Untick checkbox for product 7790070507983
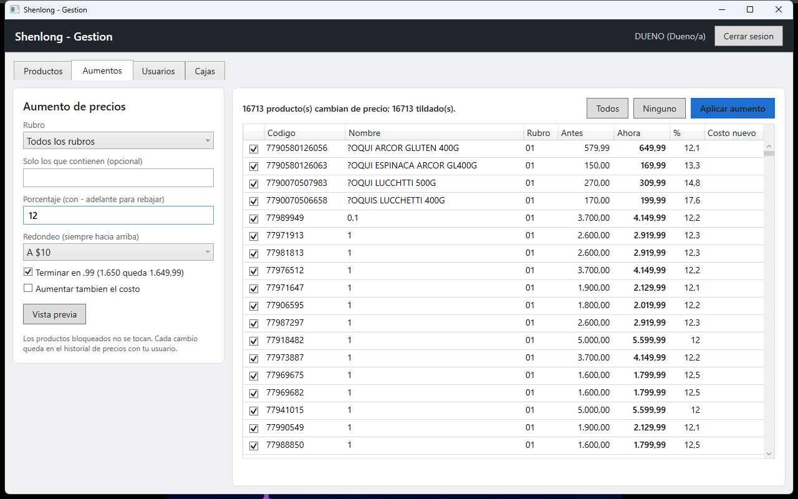 point(254,184)
